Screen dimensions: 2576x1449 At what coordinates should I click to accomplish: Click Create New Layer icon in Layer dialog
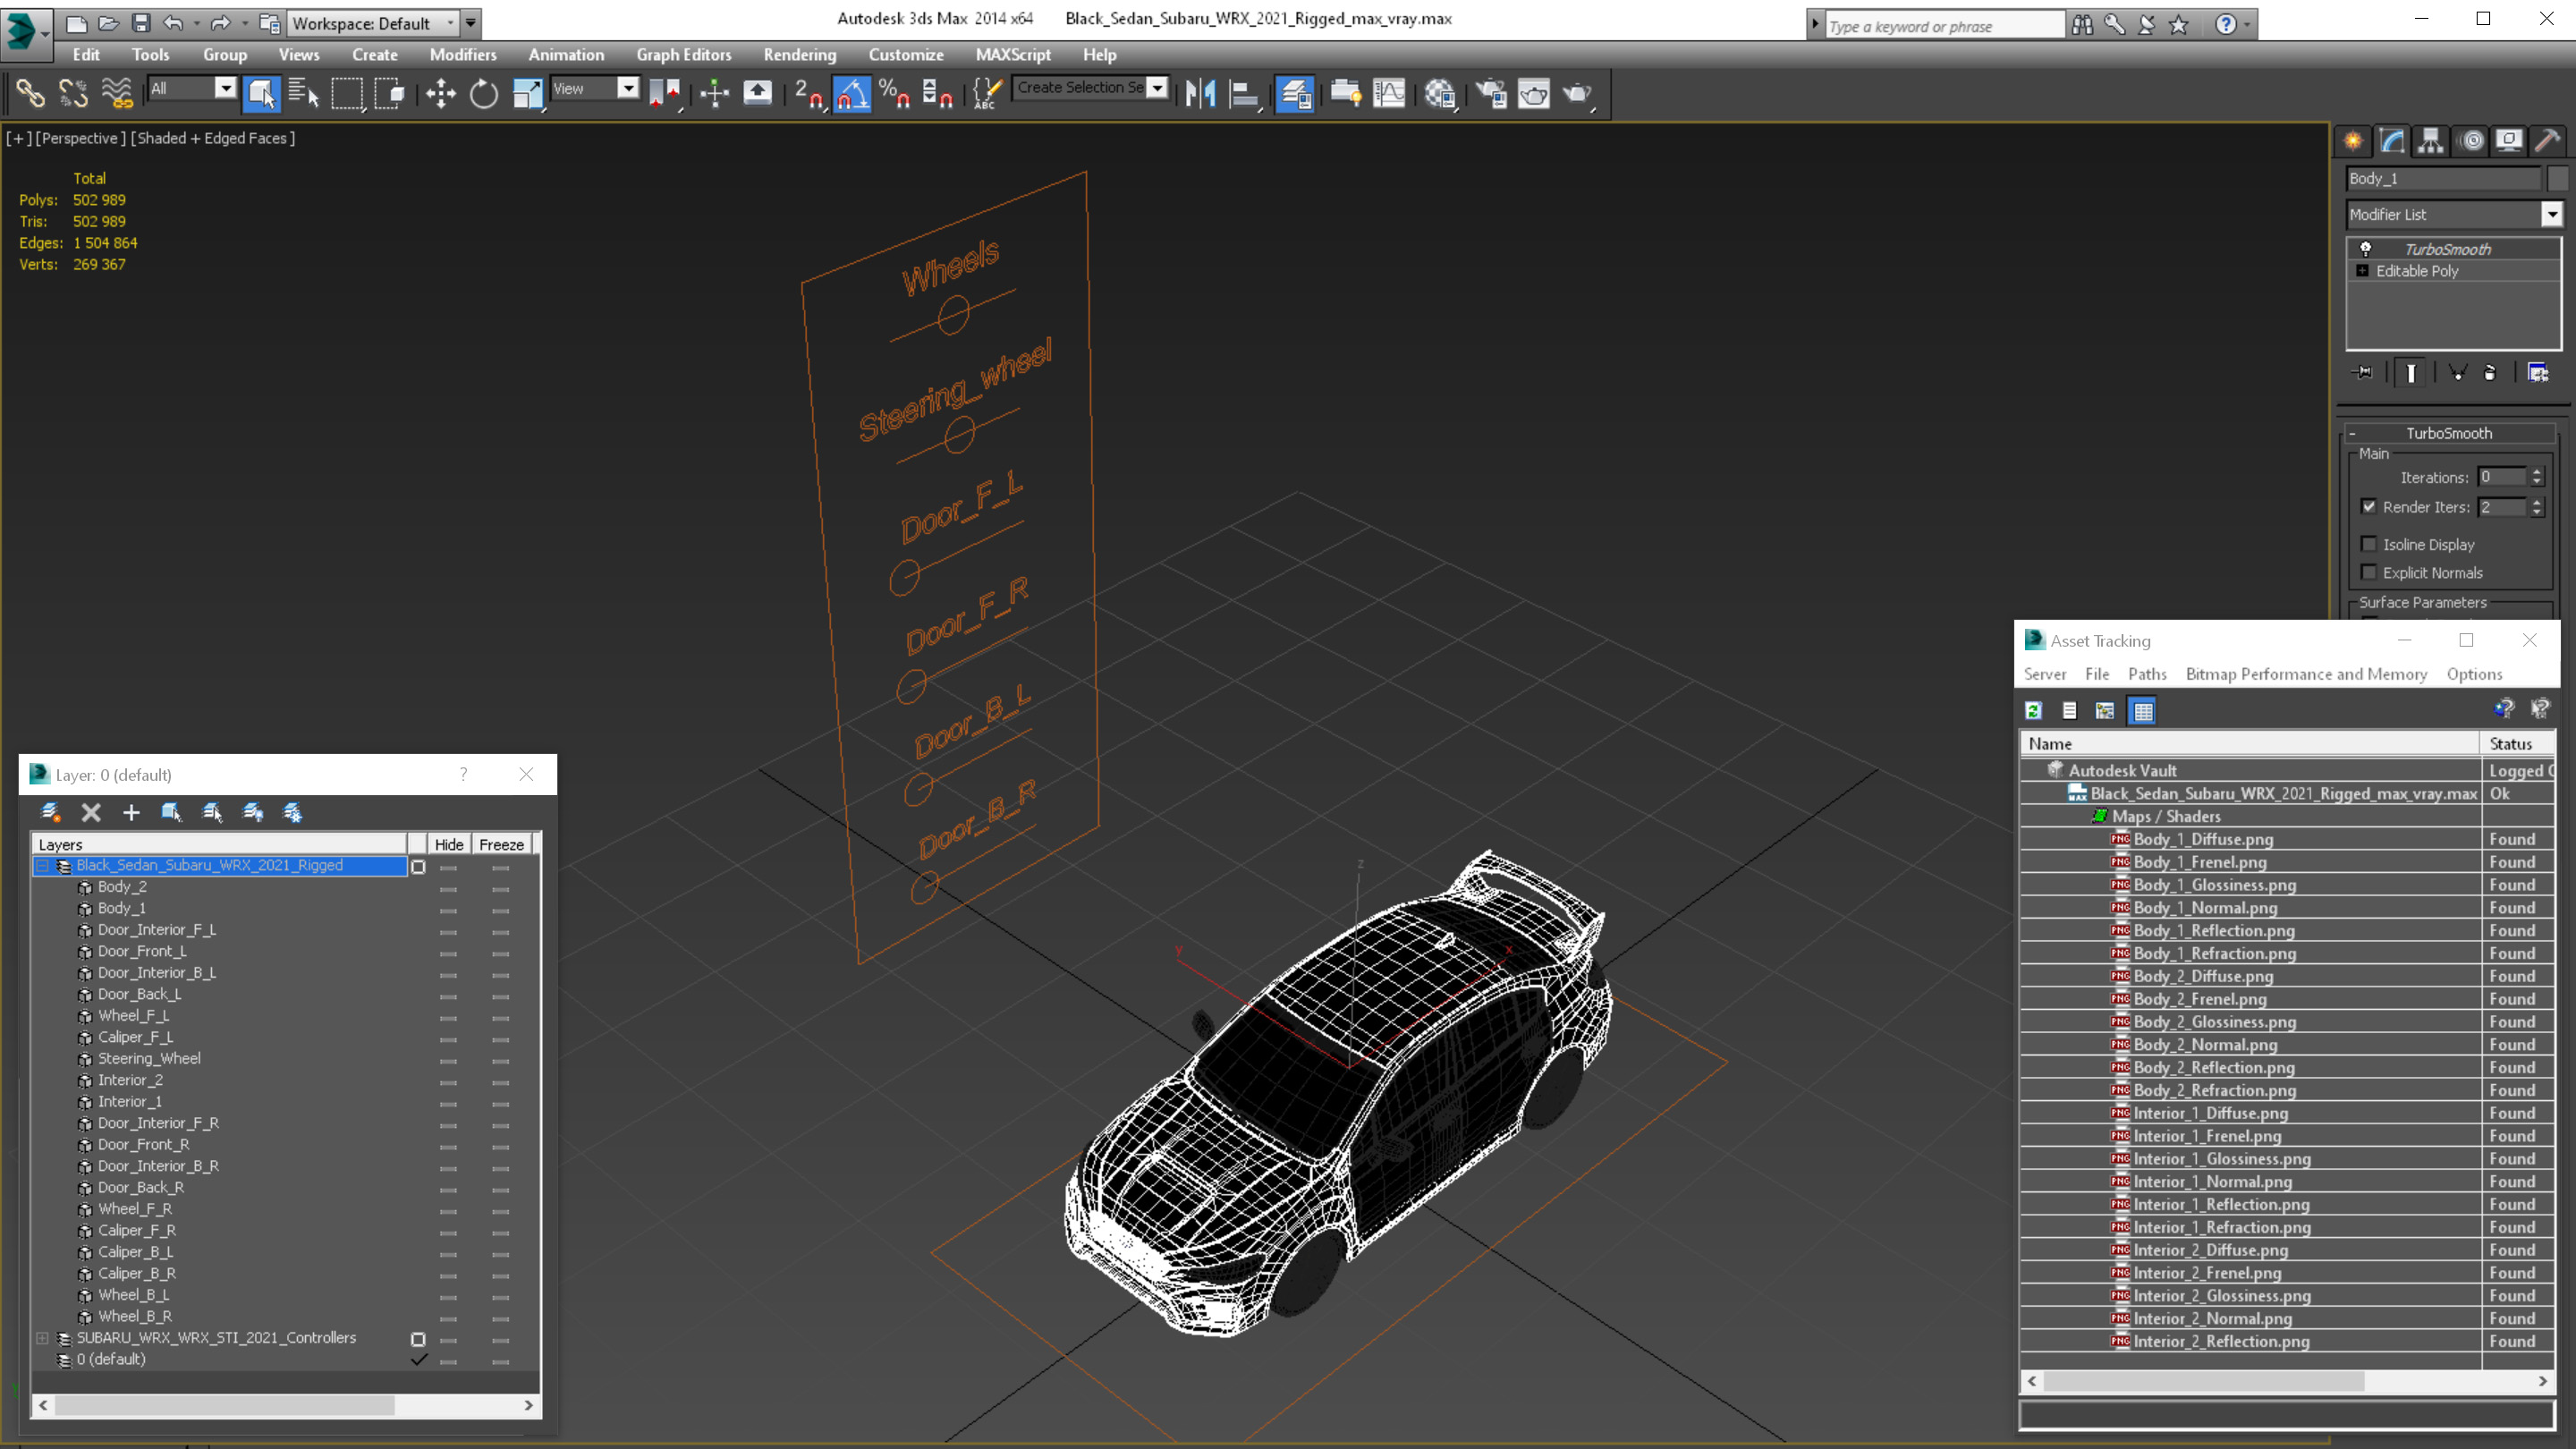tap(51, 812)
